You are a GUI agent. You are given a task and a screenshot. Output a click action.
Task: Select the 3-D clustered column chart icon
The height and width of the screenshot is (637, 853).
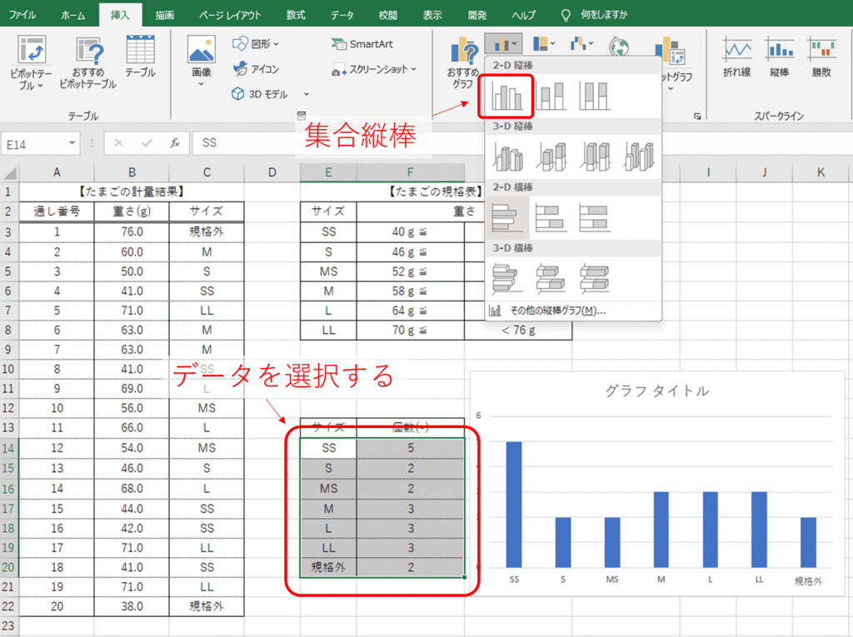507,156
